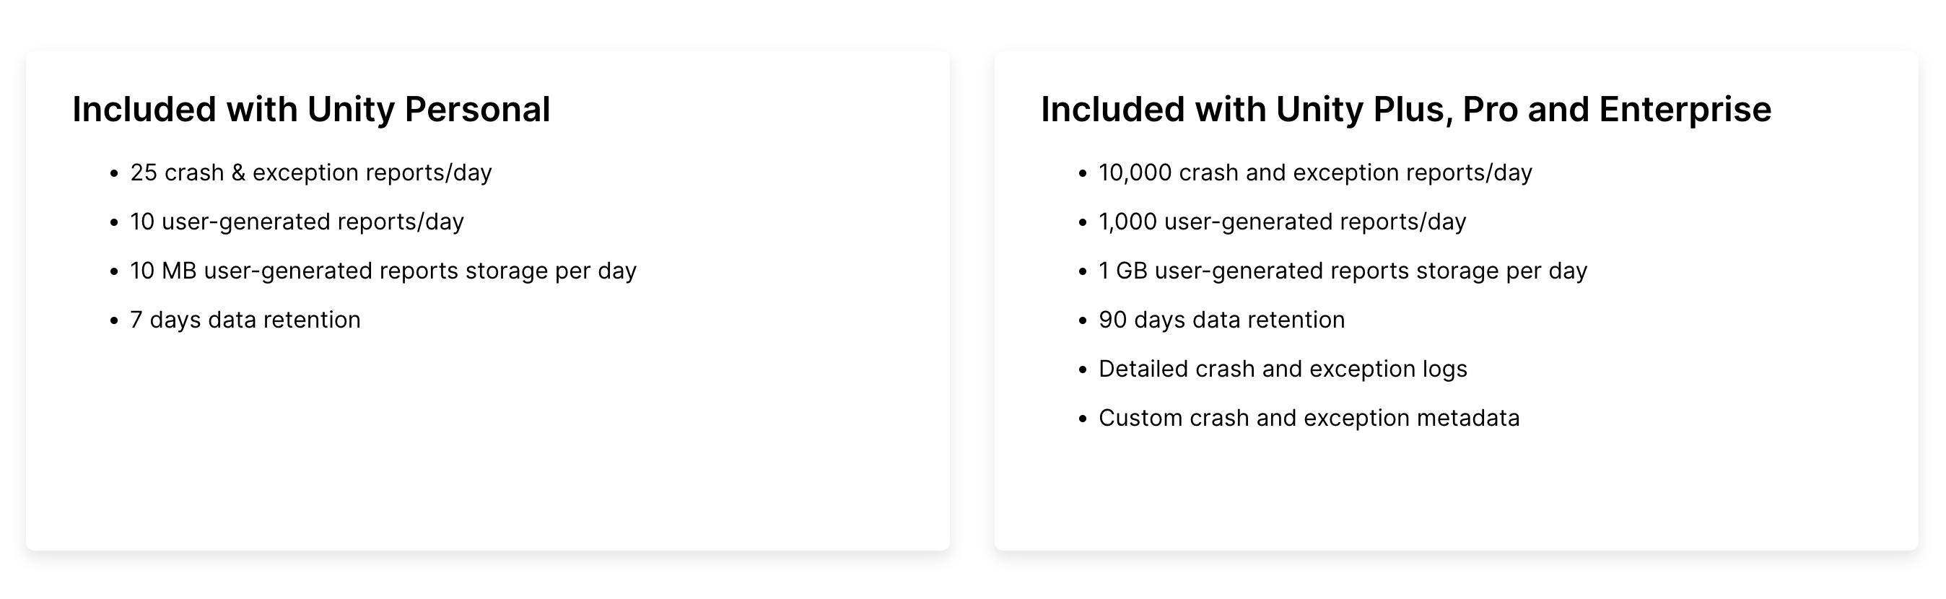Image resolution: width=1946 pixels, height=599 pixels.
Task: Click "10 MB user-generated reports storage per day"
Action: coord(383,271)
